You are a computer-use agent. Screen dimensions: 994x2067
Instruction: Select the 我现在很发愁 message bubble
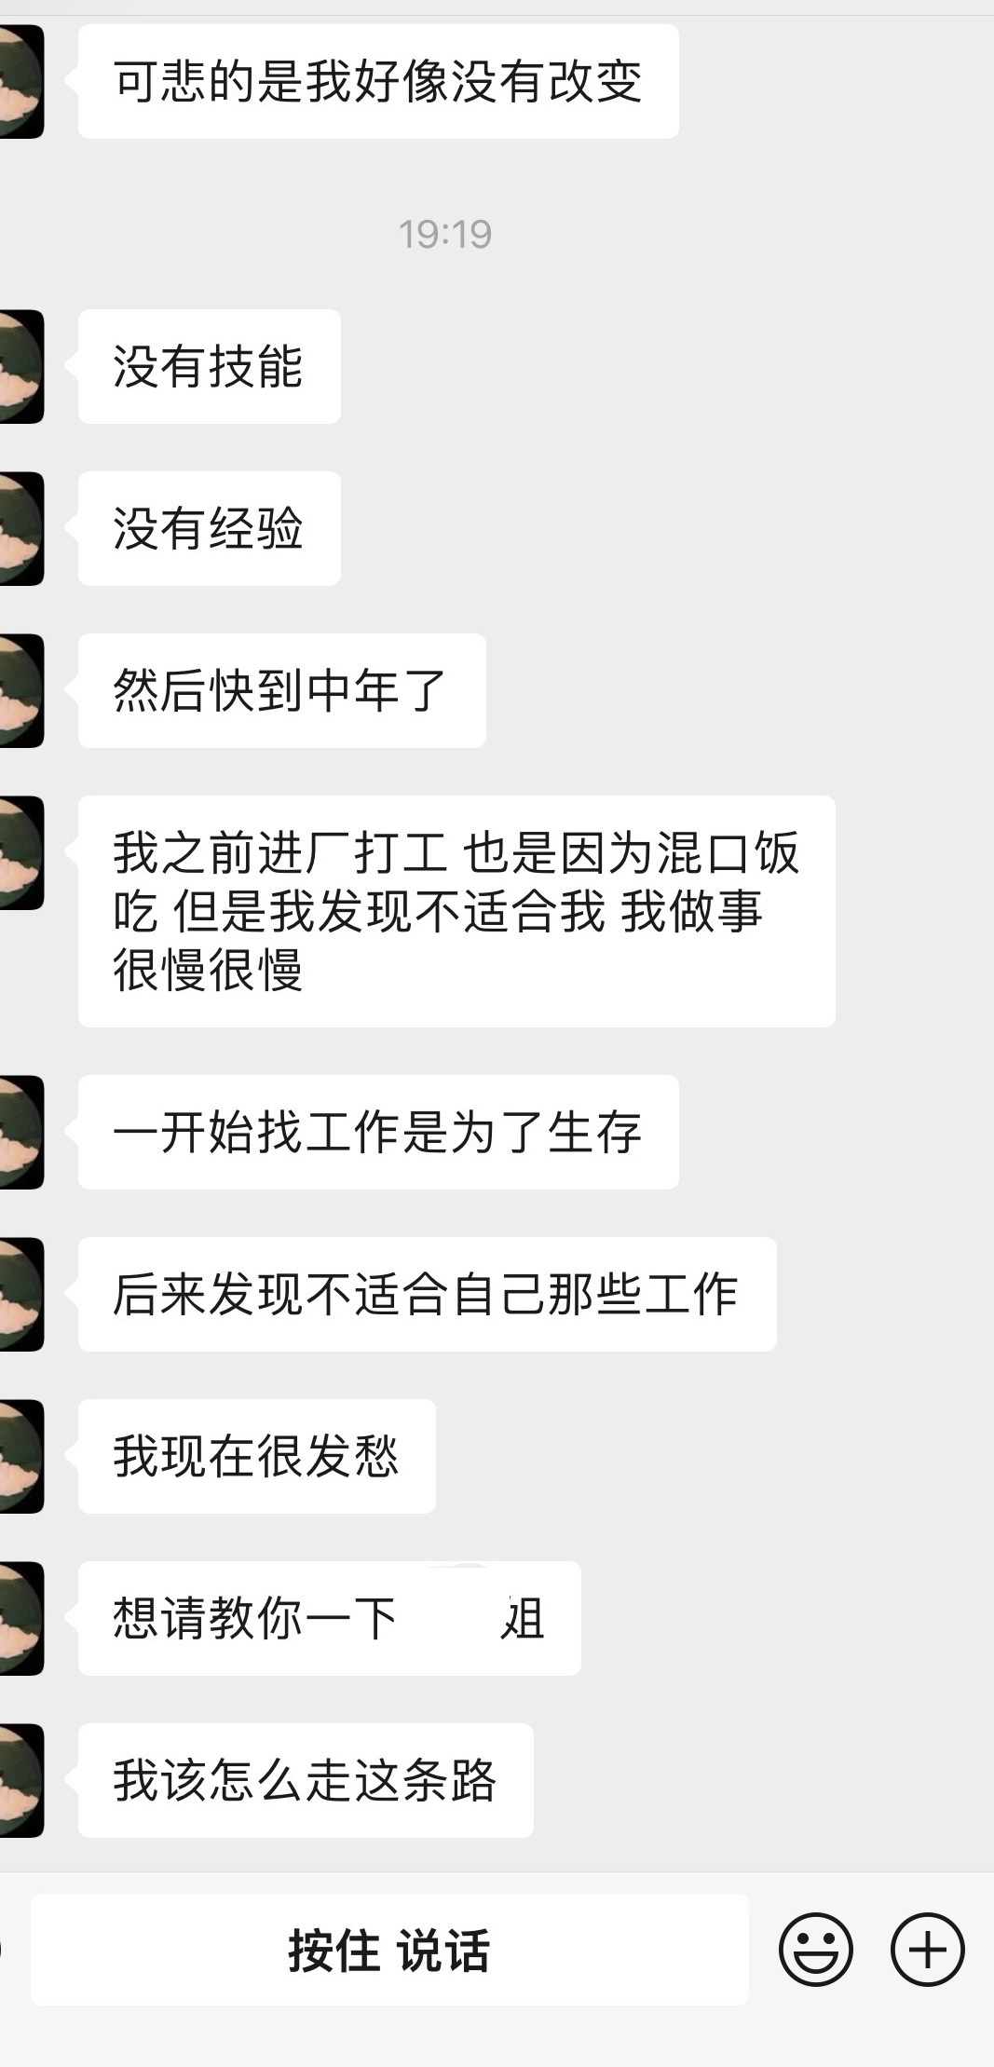point(257,1456)
